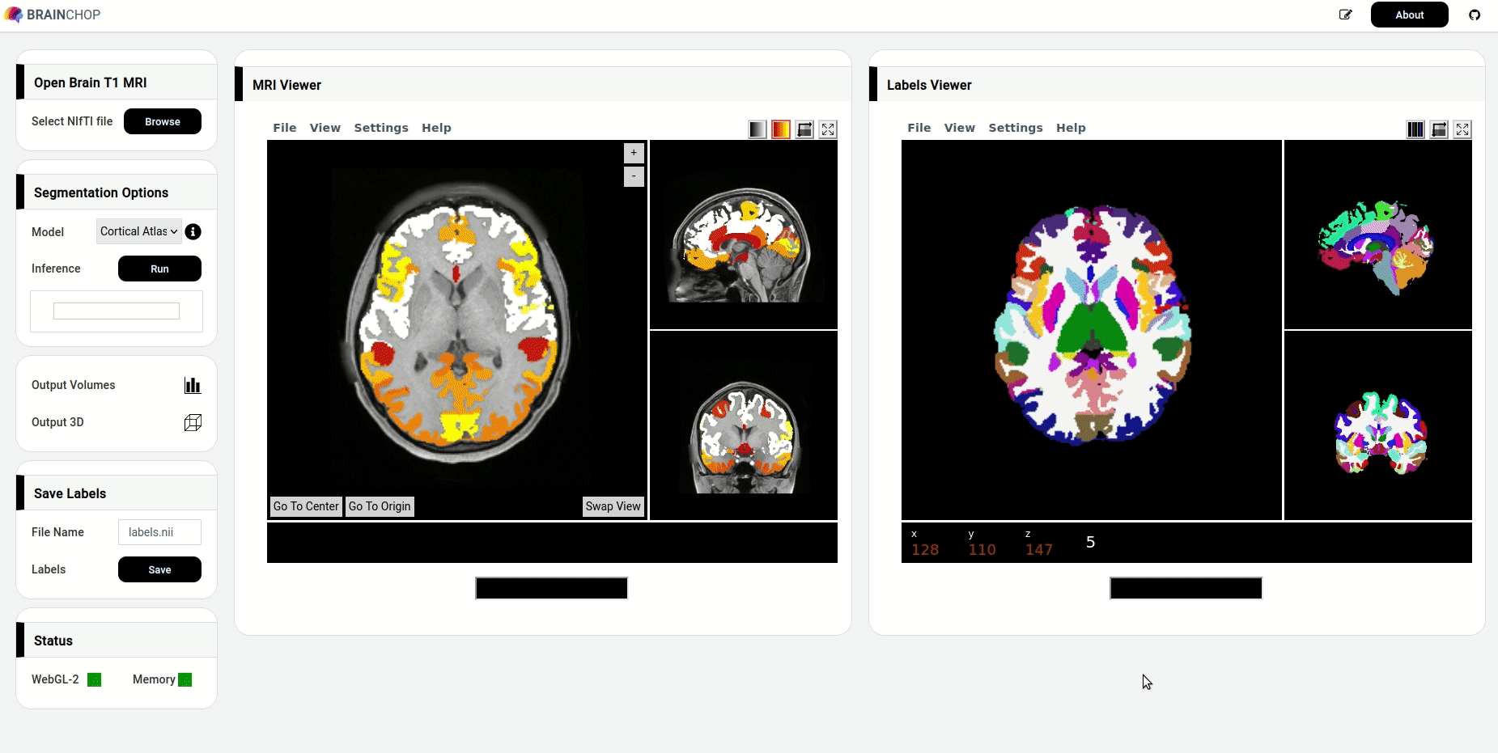Open the MRI Viewer Settings menu

[x=380, y=128]
